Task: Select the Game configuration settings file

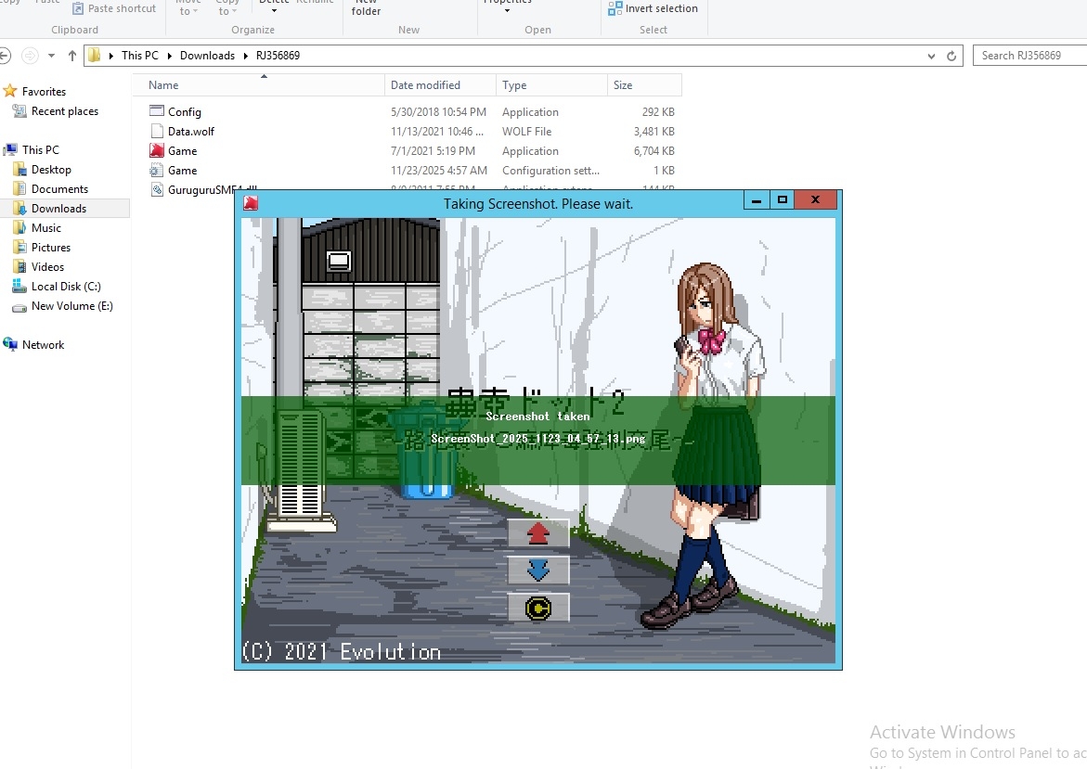Action: click(182, 171)
